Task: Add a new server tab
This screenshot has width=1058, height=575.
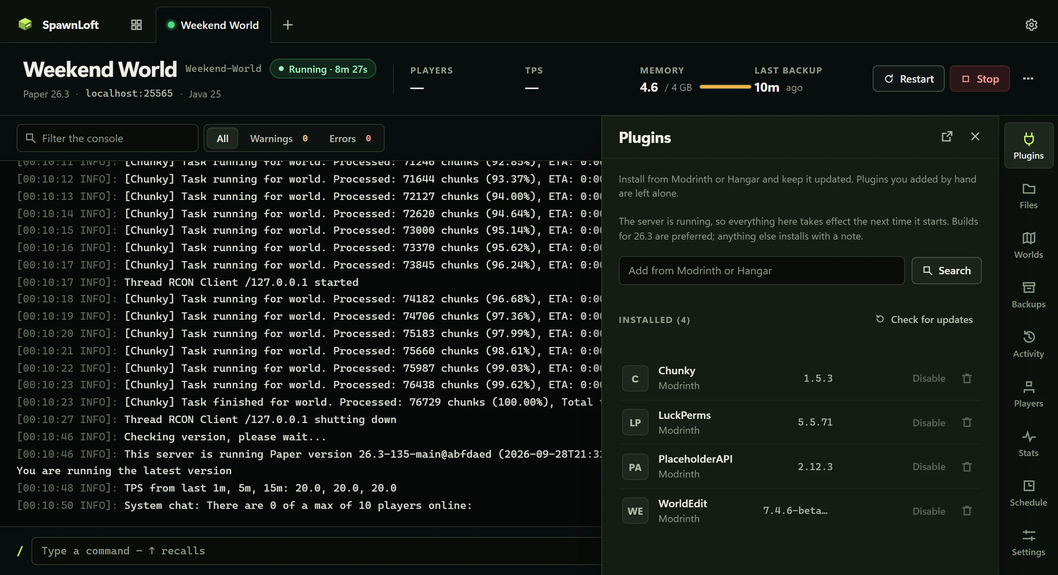Action: [287, 25]
